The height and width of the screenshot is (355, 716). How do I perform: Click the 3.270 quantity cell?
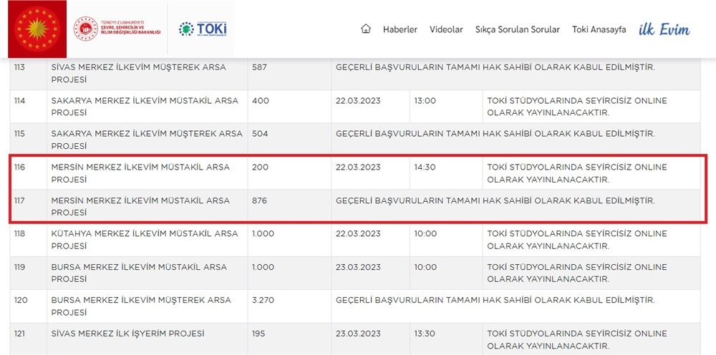click(x=263, y=301)
